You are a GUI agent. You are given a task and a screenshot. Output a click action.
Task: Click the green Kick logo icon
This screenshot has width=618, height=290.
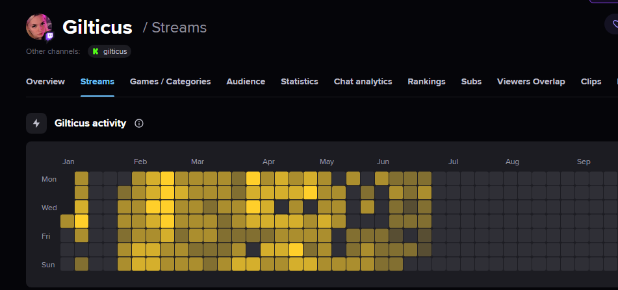tap(96, 51)
